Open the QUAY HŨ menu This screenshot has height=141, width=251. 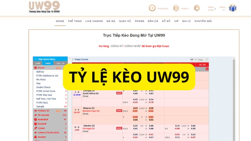tap(125, 21)
